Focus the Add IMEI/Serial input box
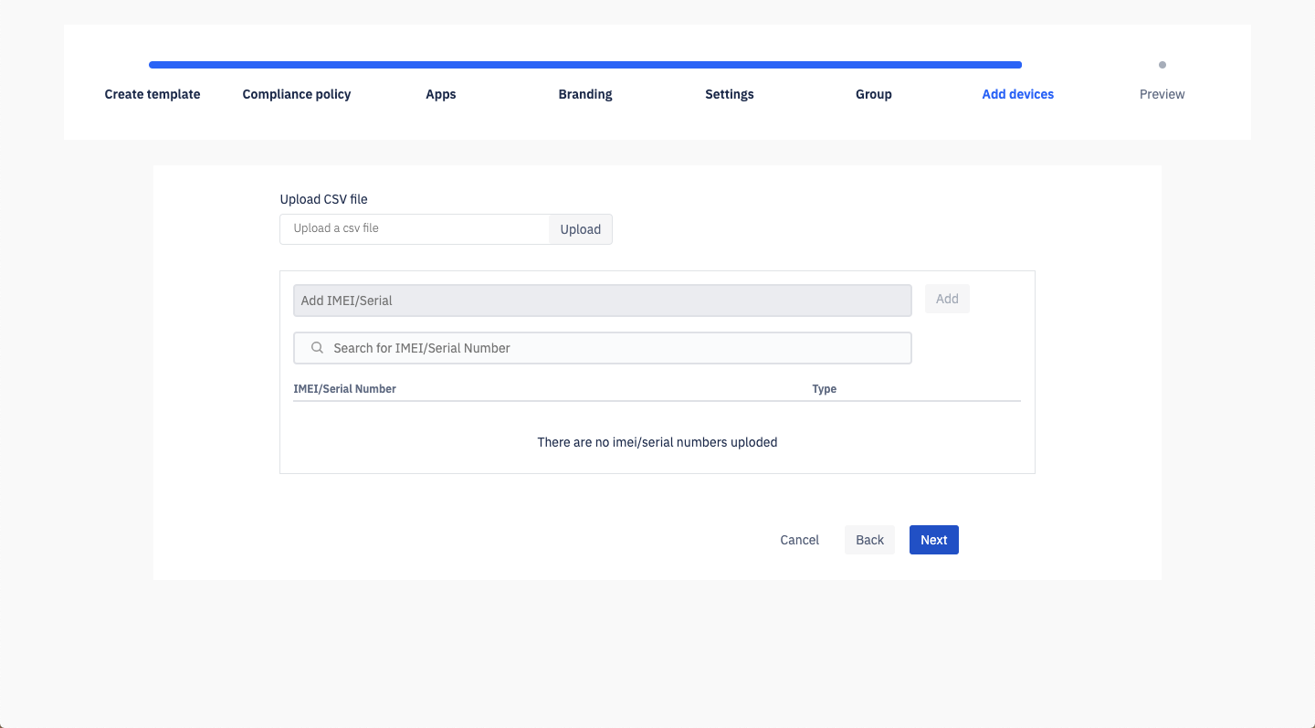The image size is (1315, 728). click(602, 301)
